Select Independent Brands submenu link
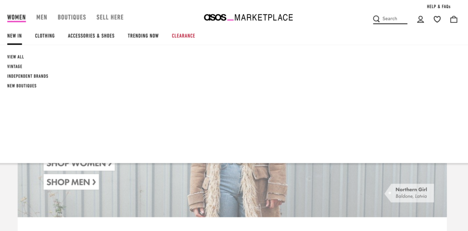468x231 pixels. (28, 76)
